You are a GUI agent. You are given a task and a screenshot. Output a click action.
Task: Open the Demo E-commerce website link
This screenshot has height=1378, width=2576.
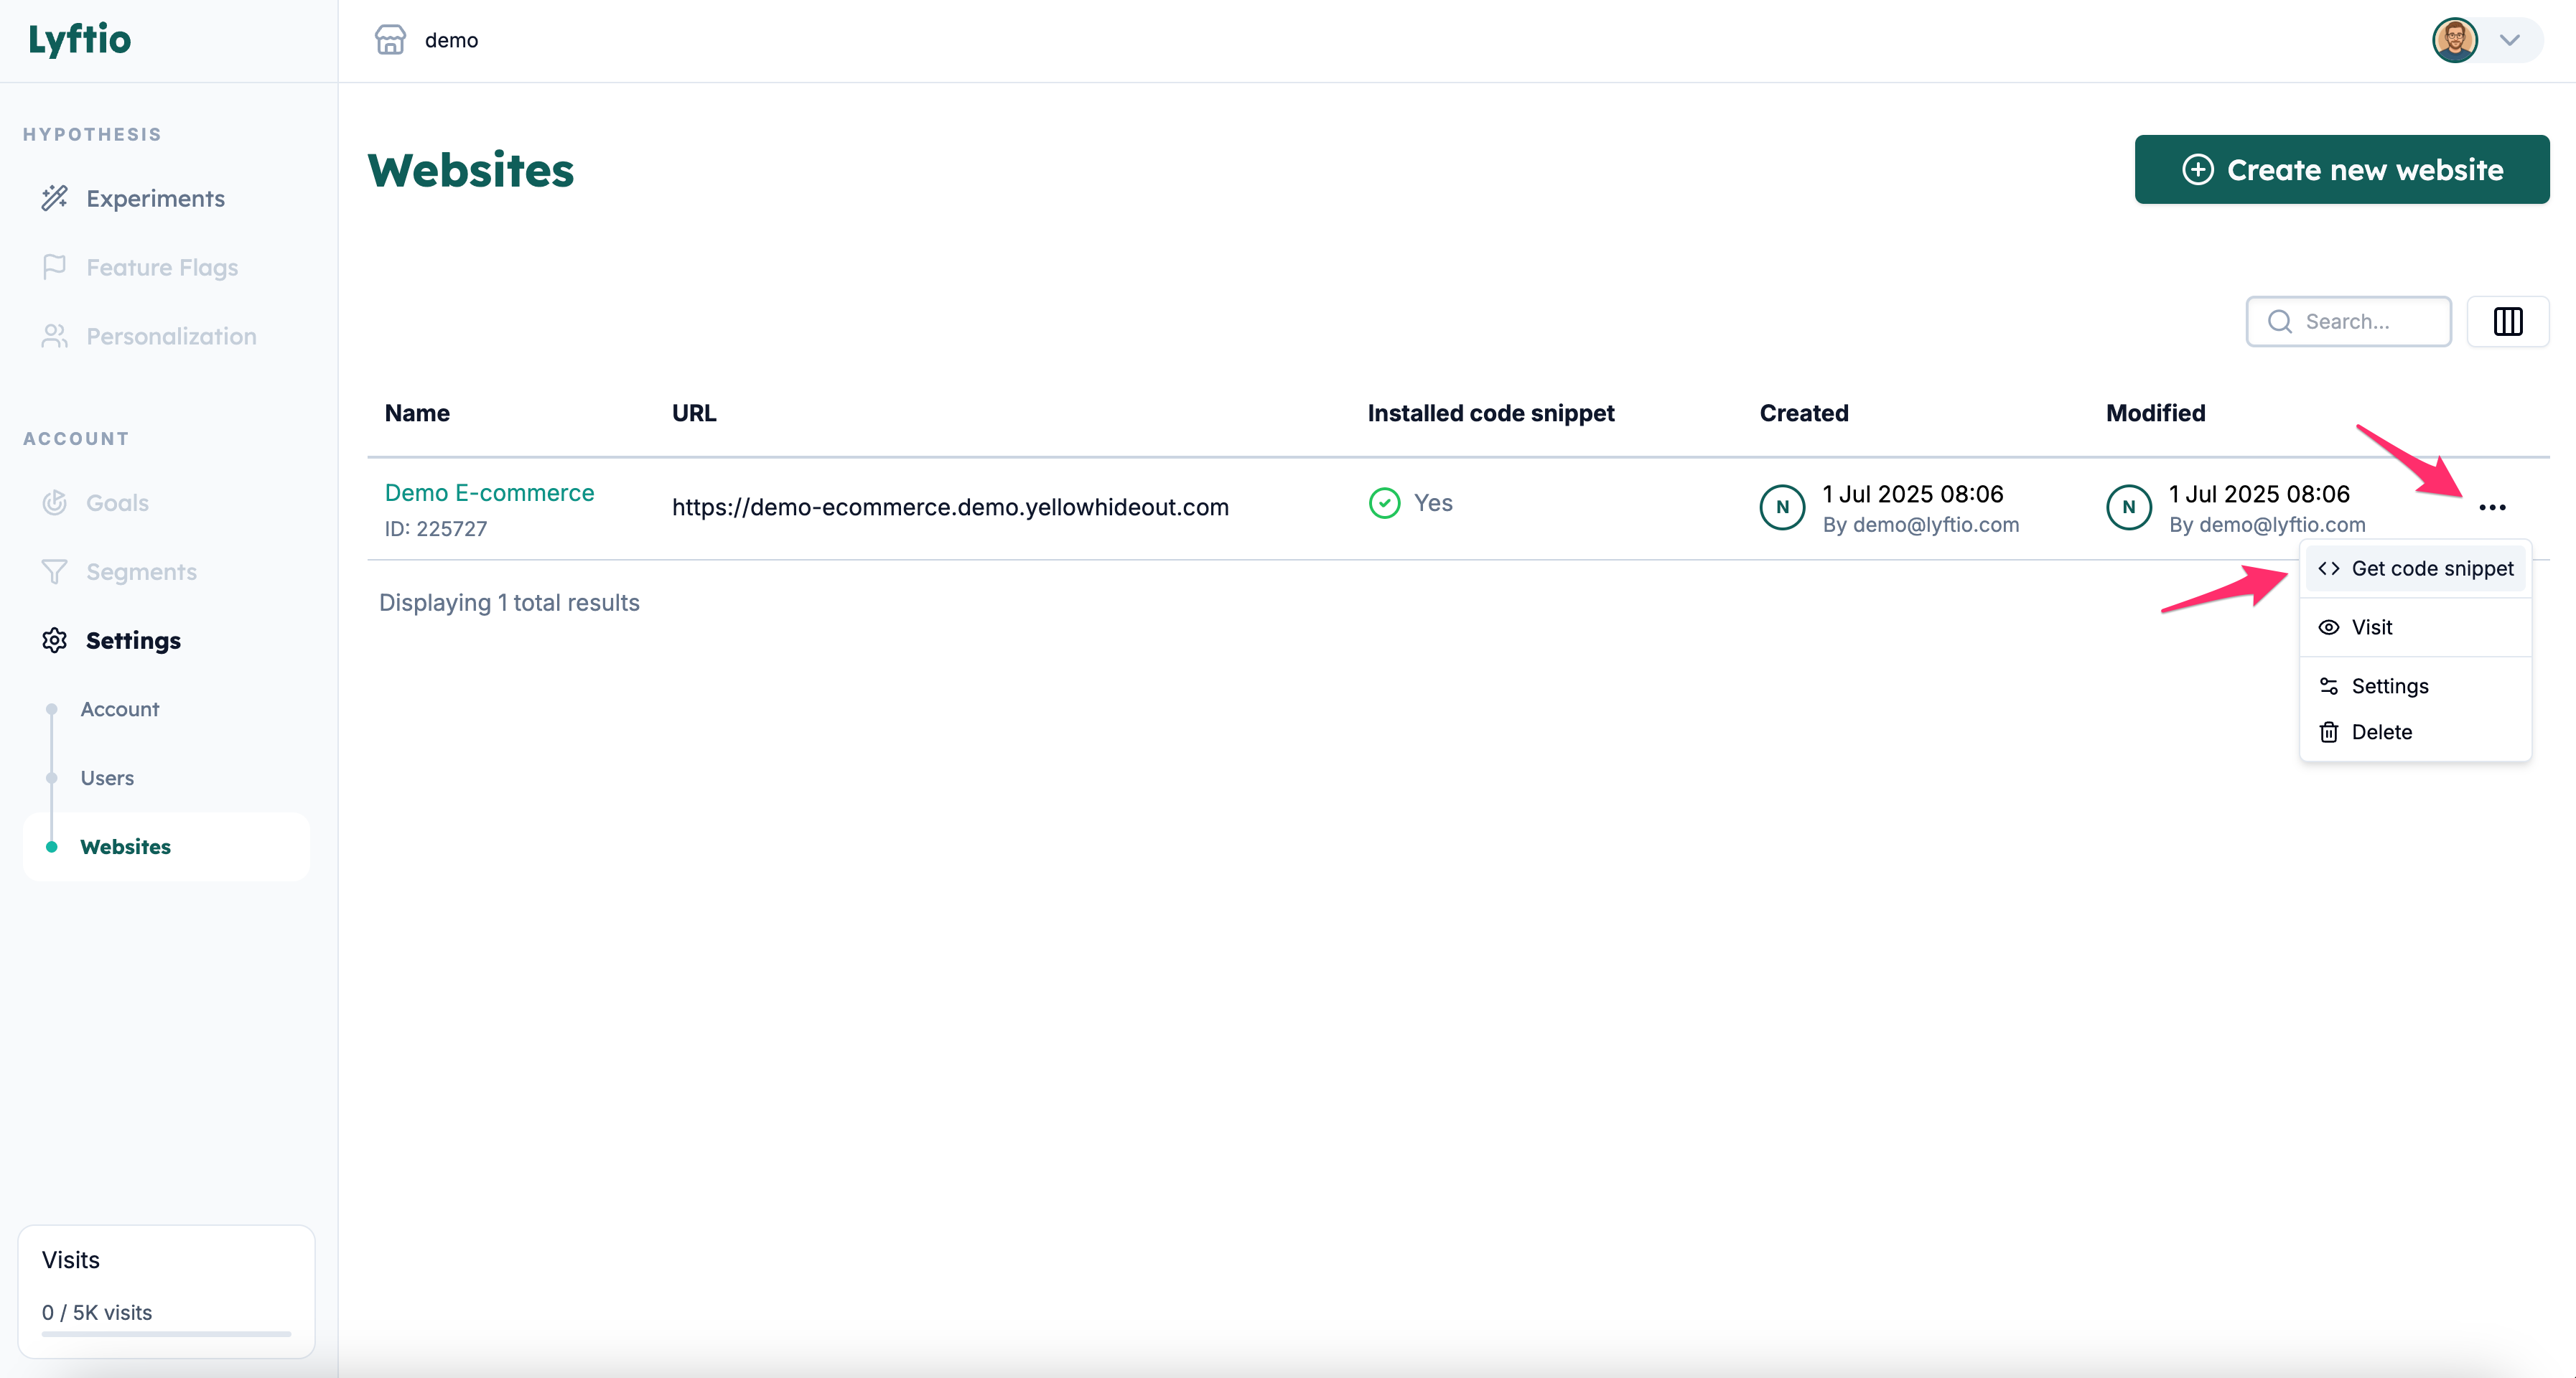coord(489,492)
